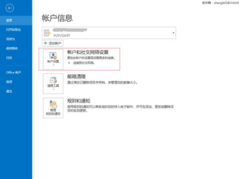239x179 pixels.
Task: Click the 连接到社交网络 link
Action: 84,63
